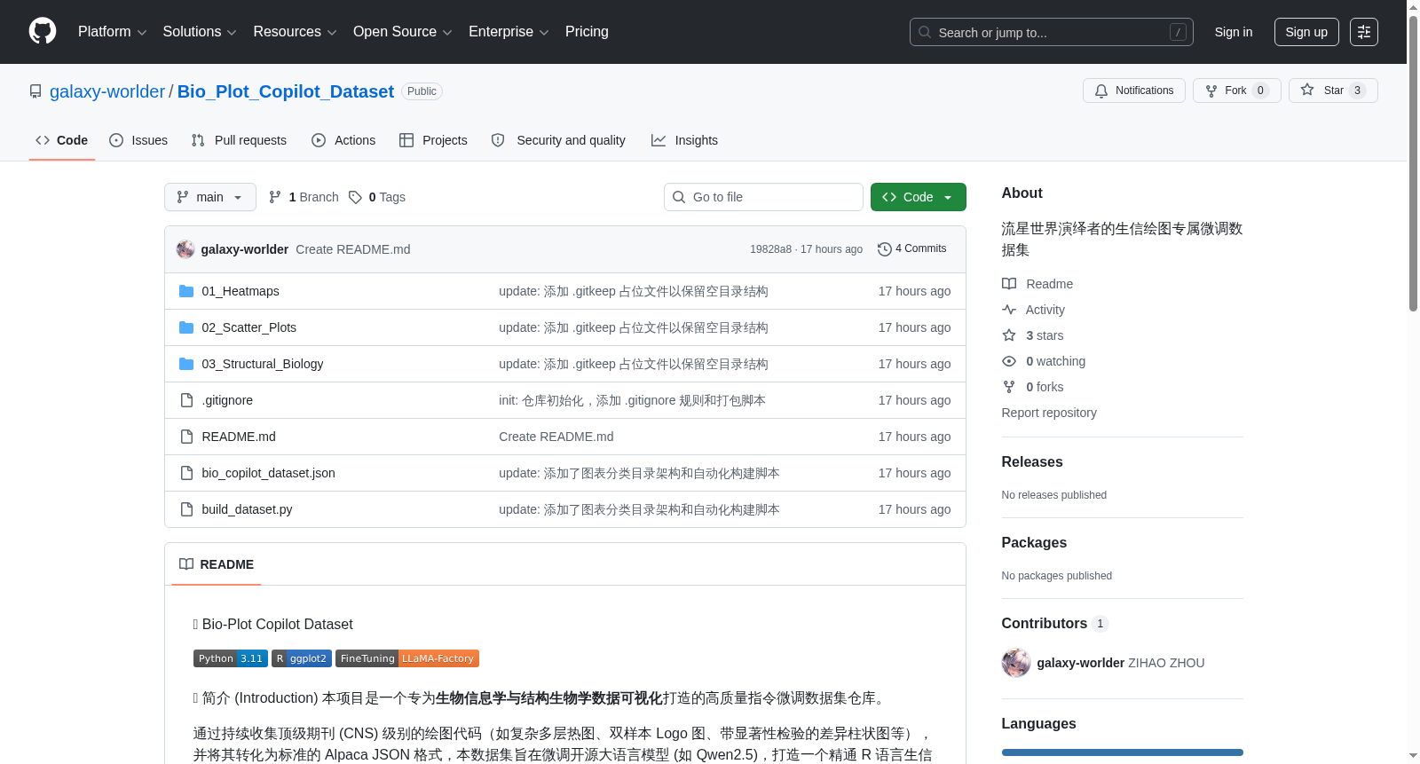This screenshot has width=1420, height=764.
Task: View the 1 Branch link
Action: [304, 197]
